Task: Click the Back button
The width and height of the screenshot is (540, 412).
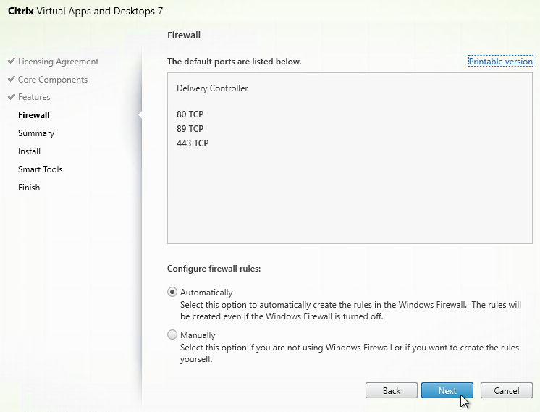Action: click(x=392, y=390)
